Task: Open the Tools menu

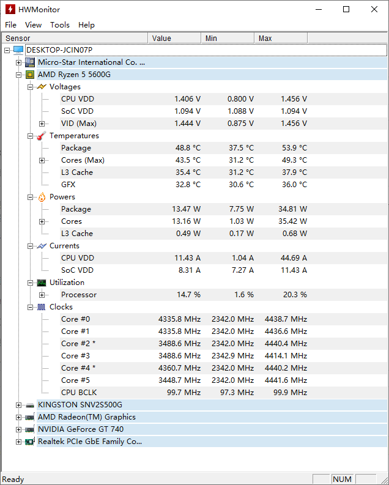Action: [x=60, y=25]
